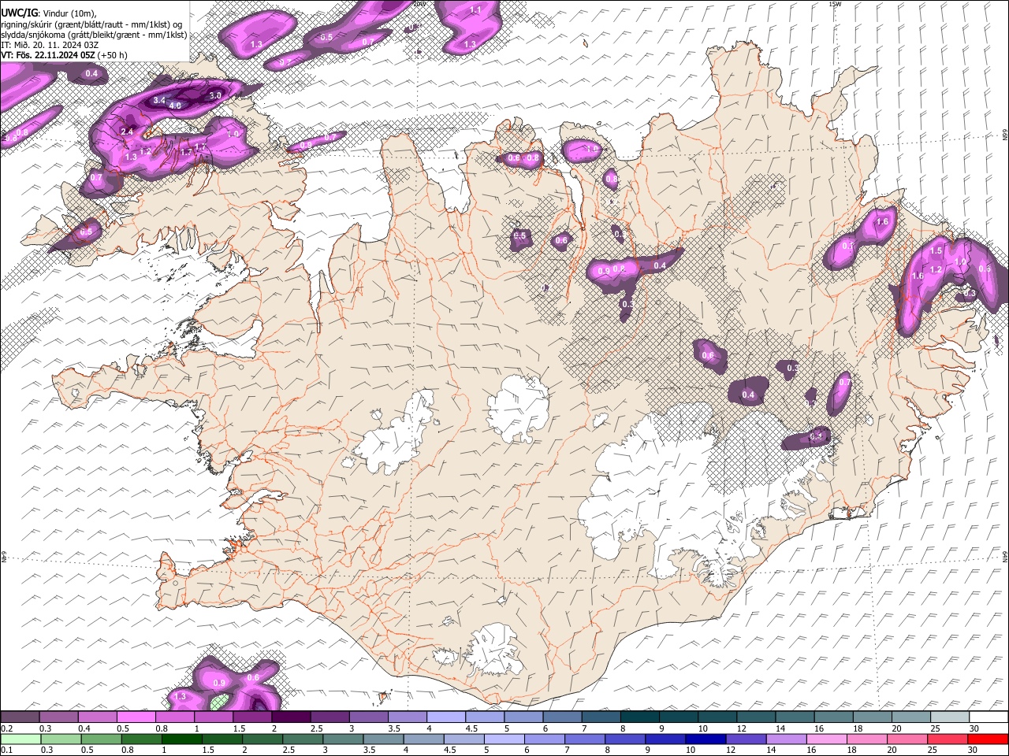Click the '1.5' value on eastern map blob

pos(936,250)
